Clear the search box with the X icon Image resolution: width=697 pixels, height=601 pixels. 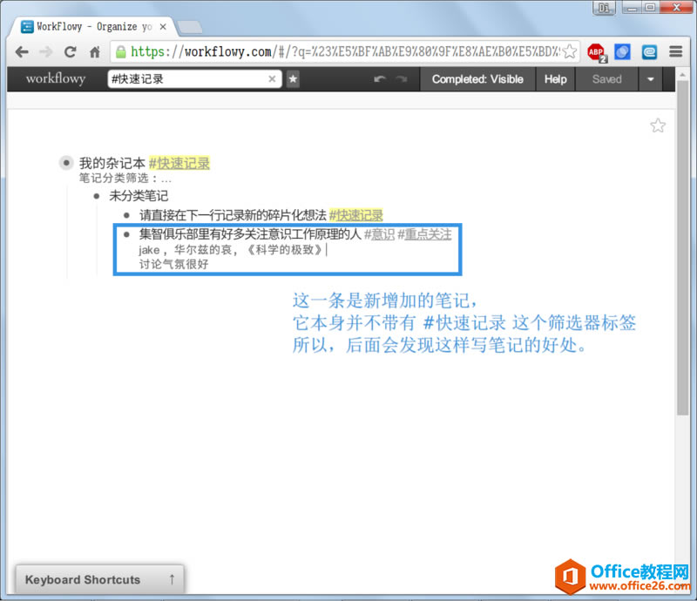pyautogui.click(x=272, y=79)
